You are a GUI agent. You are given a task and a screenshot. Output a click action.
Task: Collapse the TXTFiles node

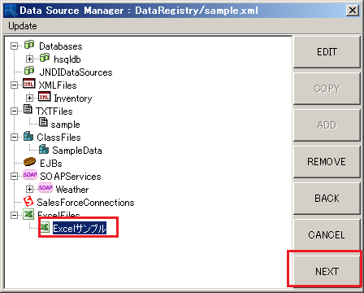(x=14, y=111)
